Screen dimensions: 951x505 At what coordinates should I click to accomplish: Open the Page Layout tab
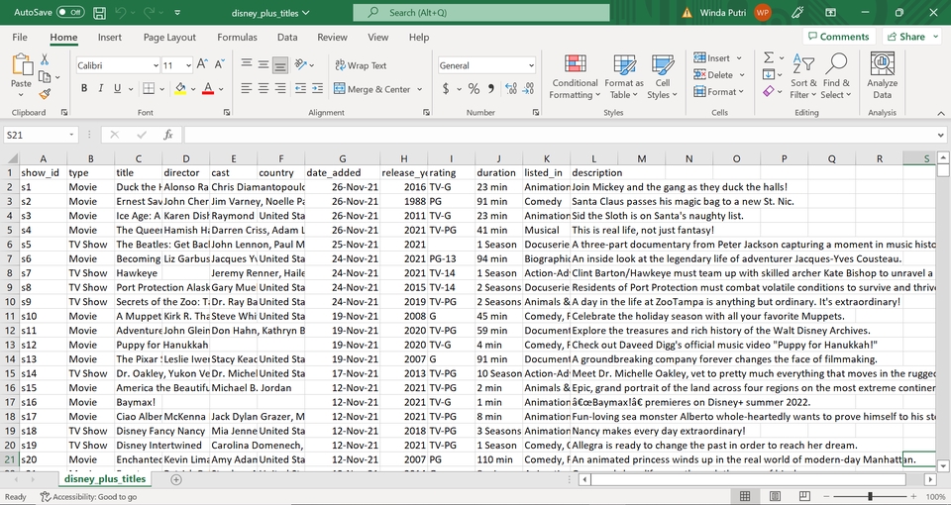[x=169, y=38]
